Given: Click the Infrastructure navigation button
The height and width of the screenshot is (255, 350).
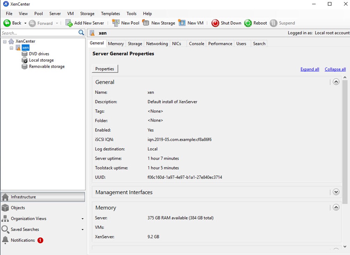Looking at the screenshot, I should pyautogui.click(x=43, y=197).
